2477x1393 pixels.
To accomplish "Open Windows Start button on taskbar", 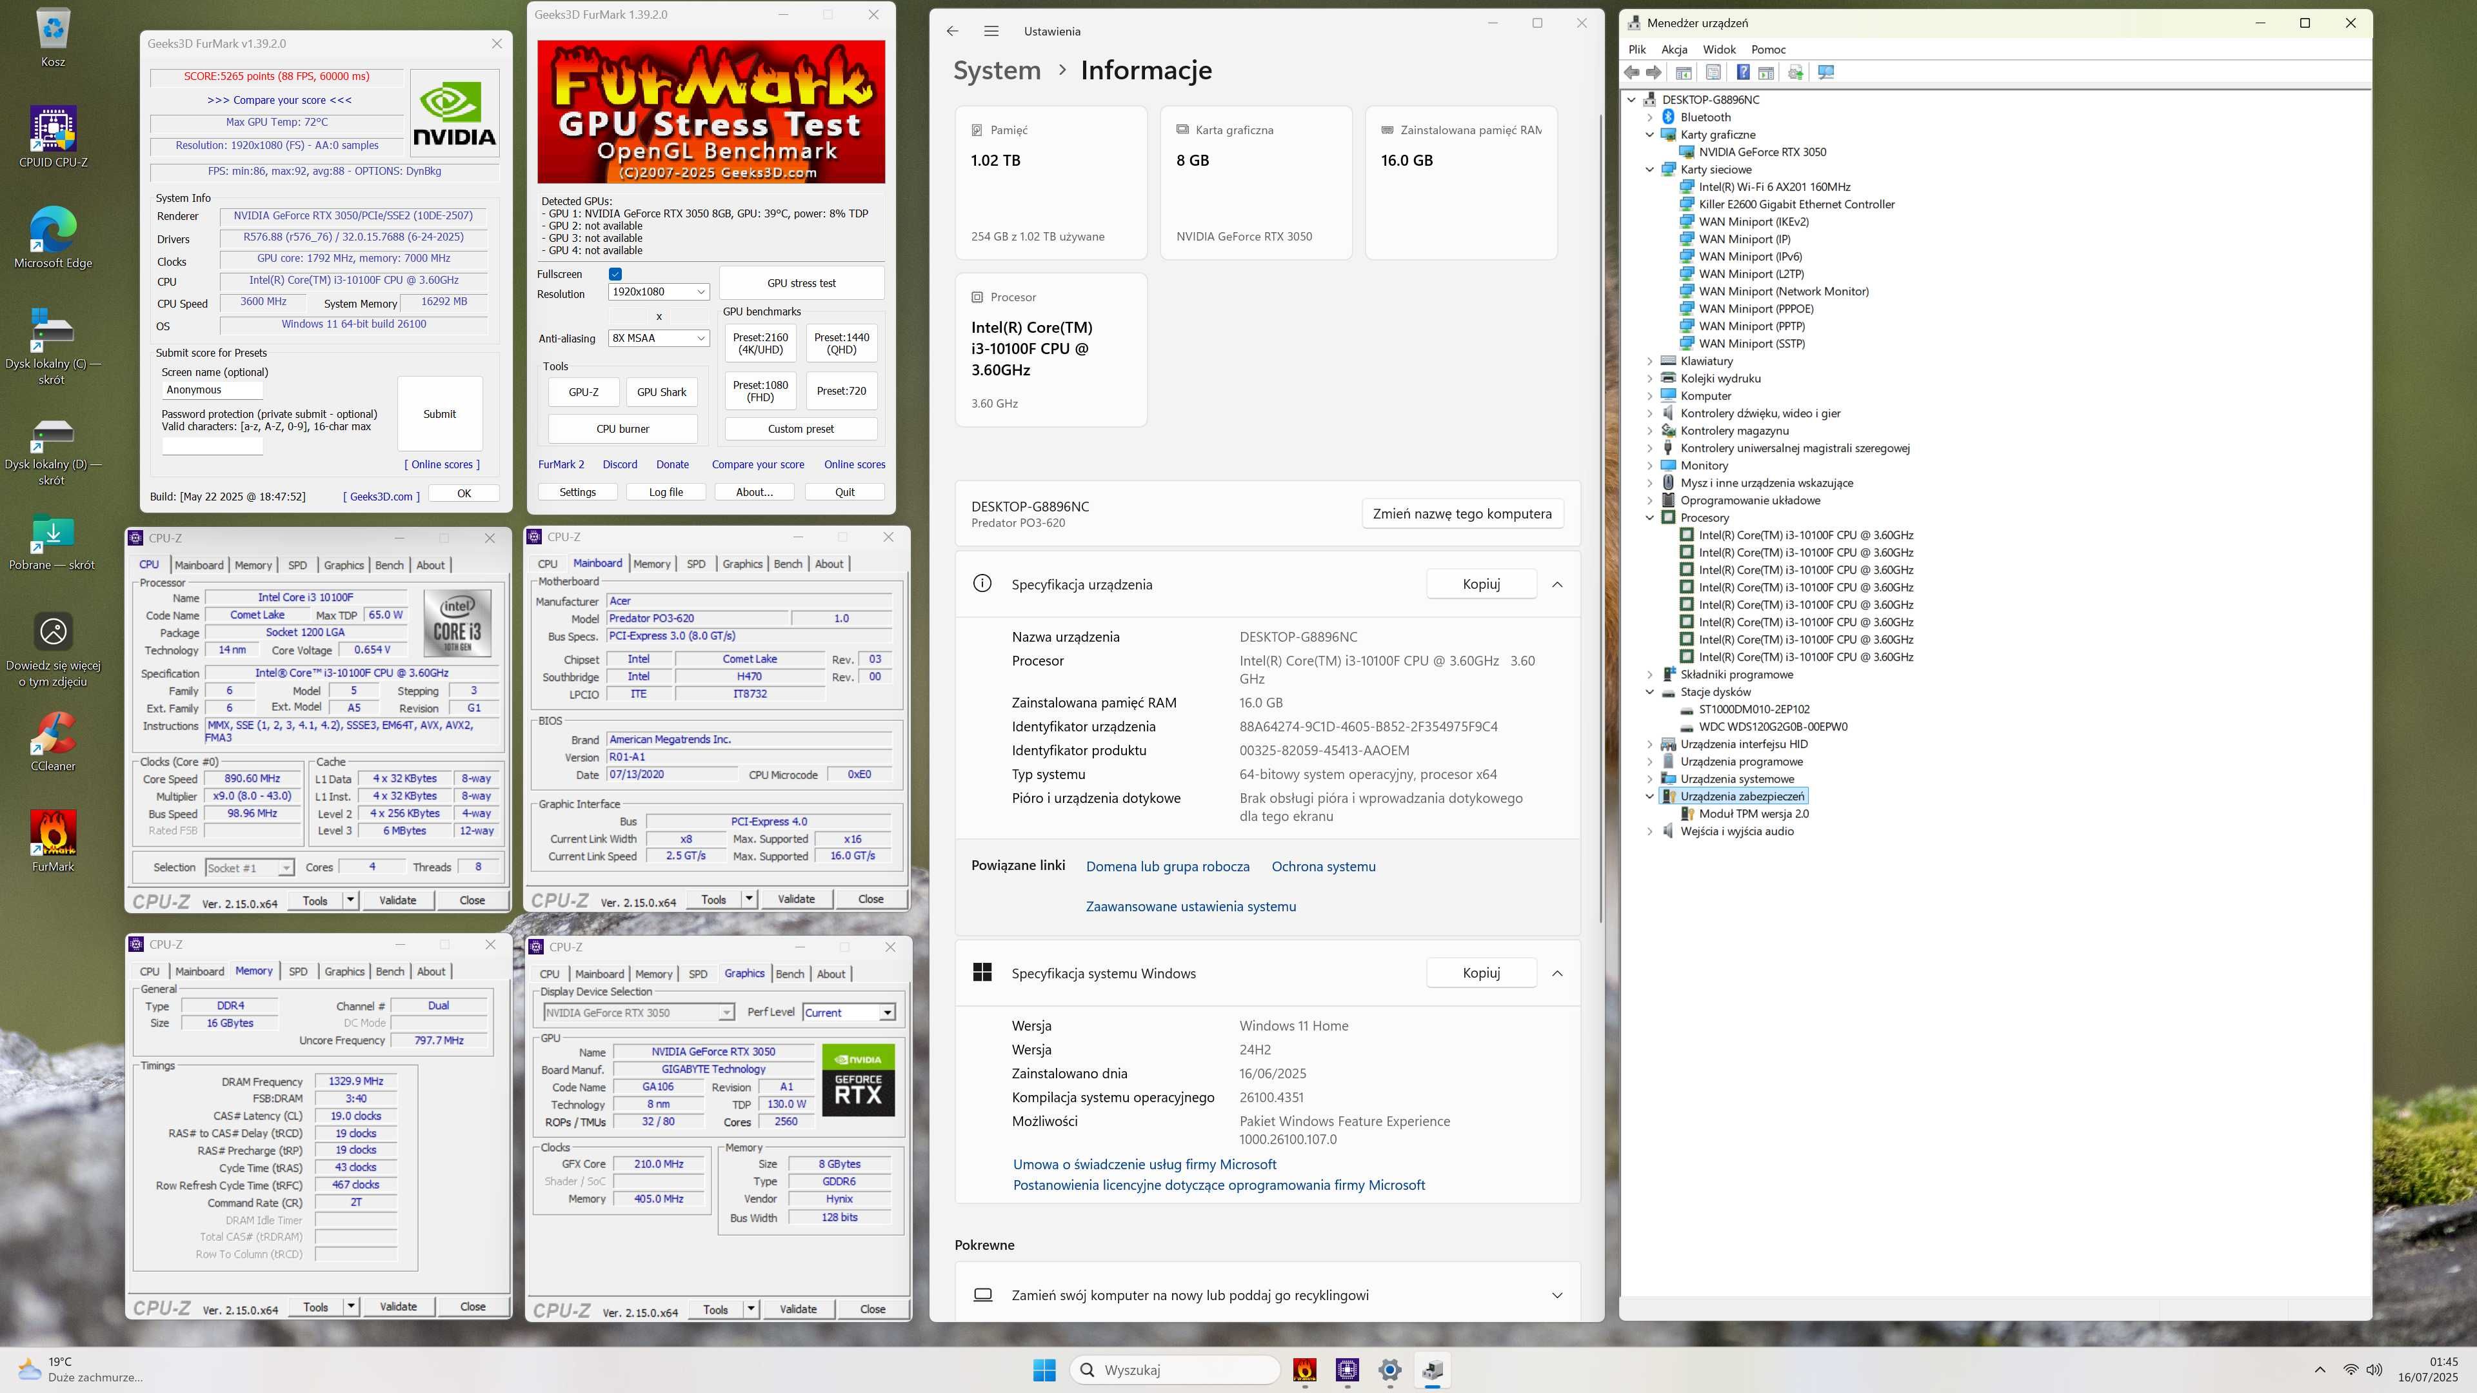I will [x=1044, y=1370].
